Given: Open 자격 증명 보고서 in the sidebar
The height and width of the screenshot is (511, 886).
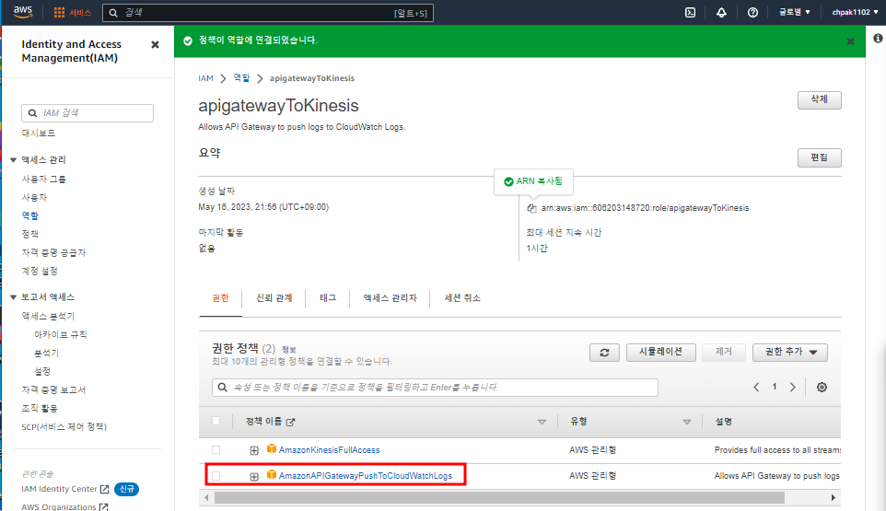Looking at the screenshot, I should point(53,389).
